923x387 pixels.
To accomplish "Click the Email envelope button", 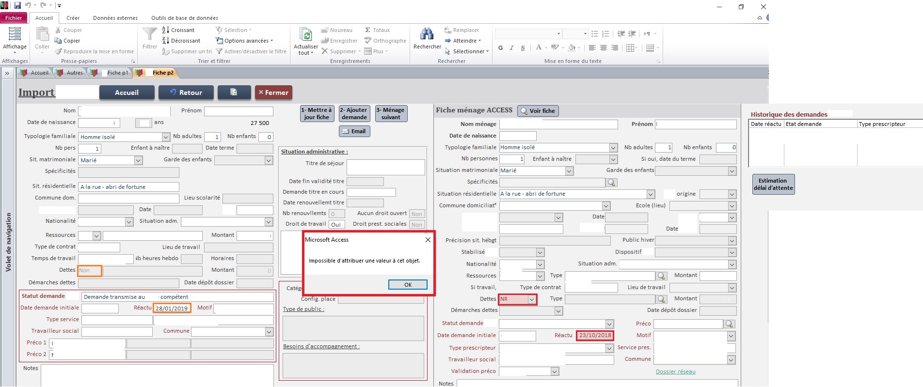I will coord(354,131).
